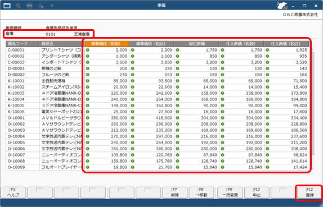The width and height of the screenshot is (323, 207).
Task: Select the 標準価格（税込） column header
Action: coord(152,44)
